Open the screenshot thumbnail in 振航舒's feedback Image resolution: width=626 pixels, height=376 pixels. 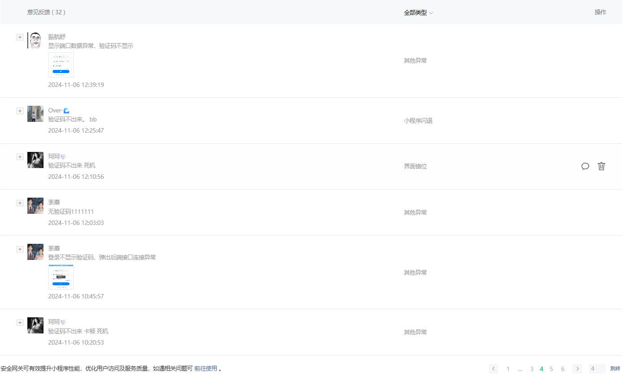61,65
